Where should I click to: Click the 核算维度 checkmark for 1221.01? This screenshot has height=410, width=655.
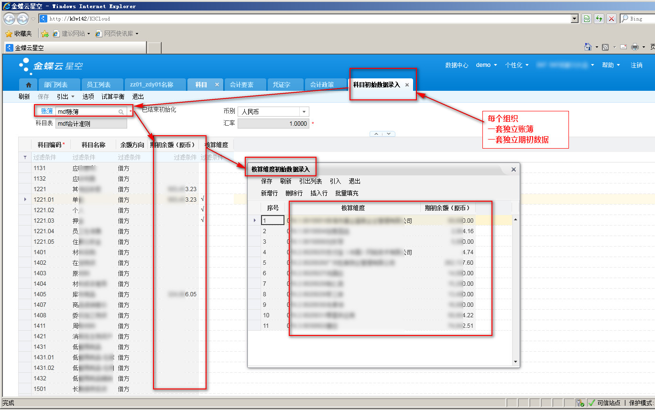click(x=203, y=199)
